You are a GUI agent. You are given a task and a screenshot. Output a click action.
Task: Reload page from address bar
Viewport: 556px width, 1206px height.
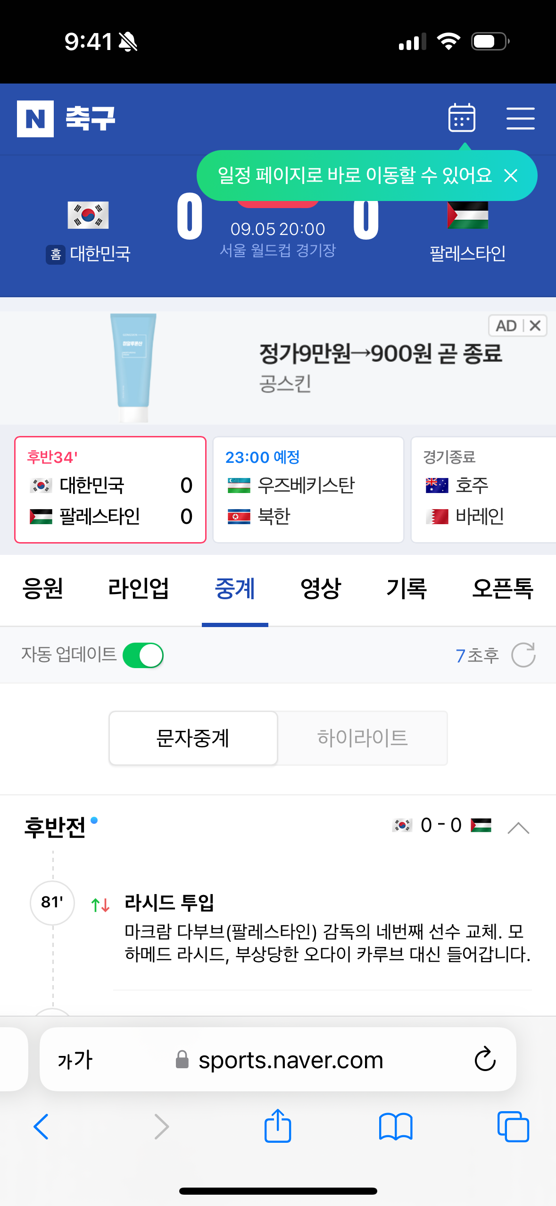pos(485,1059)
